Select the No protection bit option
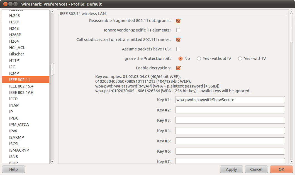Viewport: 295px width, 175px height. pyautogui.click(x=181, y=59)
